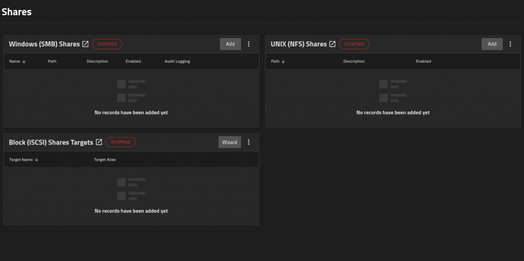Click the Windows (SMB) Shares title
The width and height of the screenshot is (524, 261).
click(44, 44)
